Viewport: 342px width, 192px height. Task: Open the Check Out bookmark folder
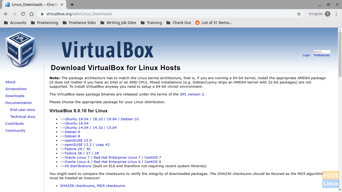pyautogui.click(x=179, y=23)
